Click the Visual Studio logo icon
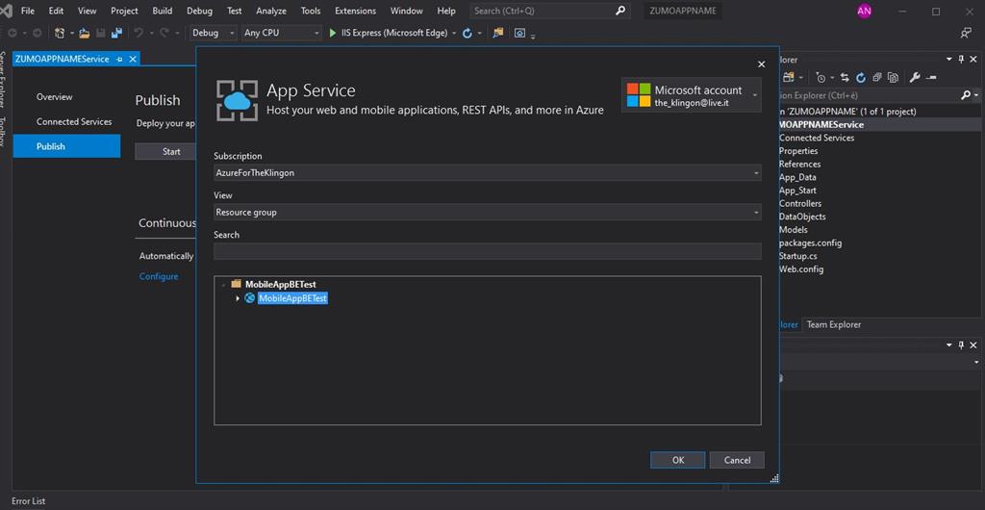 pyautogui.click(x=5, y=11)
